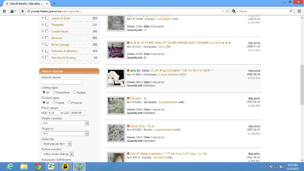The width and height of the screenshot is (304, 171).
Task: Open the Ships to dropdown
Action: pyautogui.click(x=65, y=134)
